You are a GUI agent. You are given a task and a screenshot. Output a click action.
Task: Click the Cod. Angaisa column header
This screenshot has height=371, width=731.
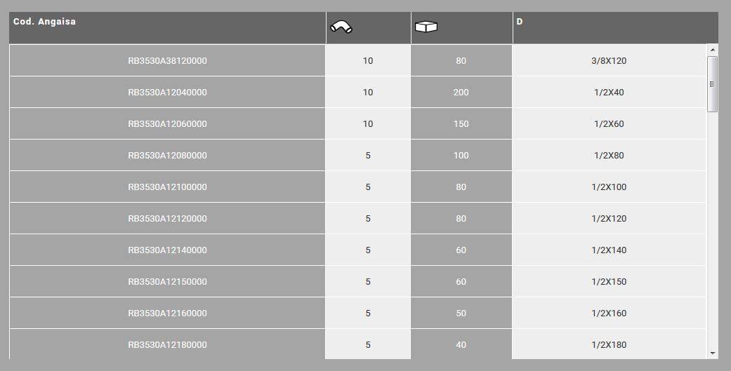pos(45,22)
